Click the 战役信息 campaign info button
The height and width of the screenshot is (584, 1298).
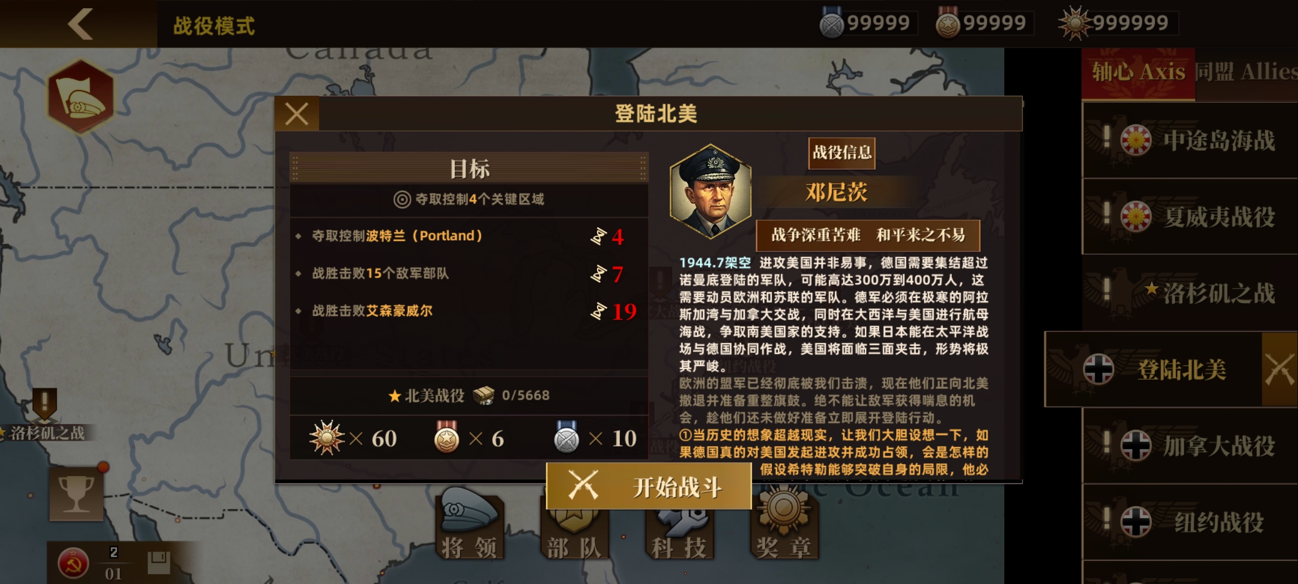pos(842,153)
